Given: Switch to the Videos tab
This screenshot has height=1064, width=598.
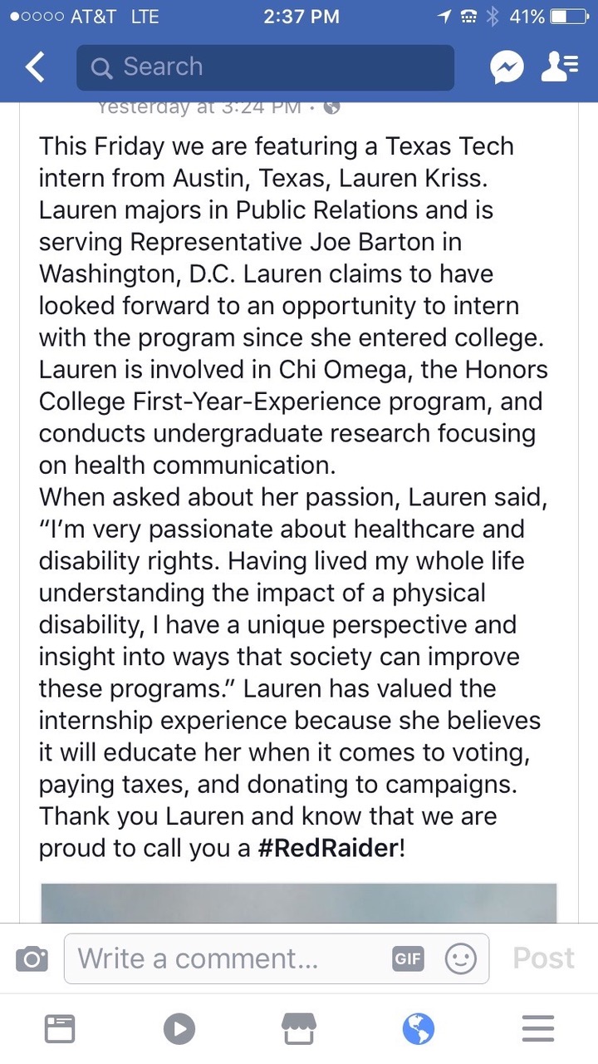Looking at the screenshot, I should 179,1029.
